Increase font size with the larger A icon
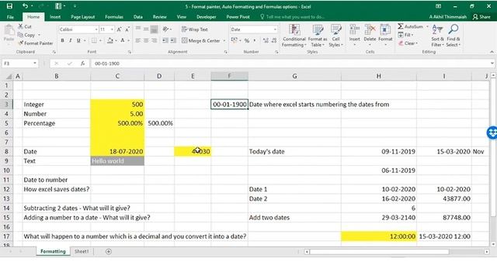The height and width of the screenshot is (279, 497). [x=119, y=29]
